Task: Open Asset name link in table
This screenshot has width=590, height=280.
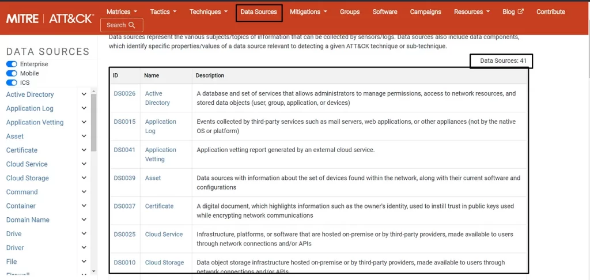Action: [153, 178]
